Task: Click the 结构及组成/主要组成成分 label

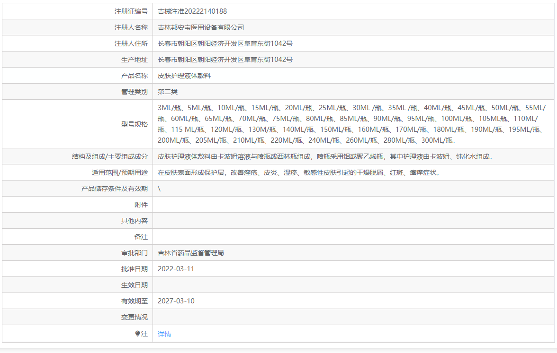Action: (110, 156)
